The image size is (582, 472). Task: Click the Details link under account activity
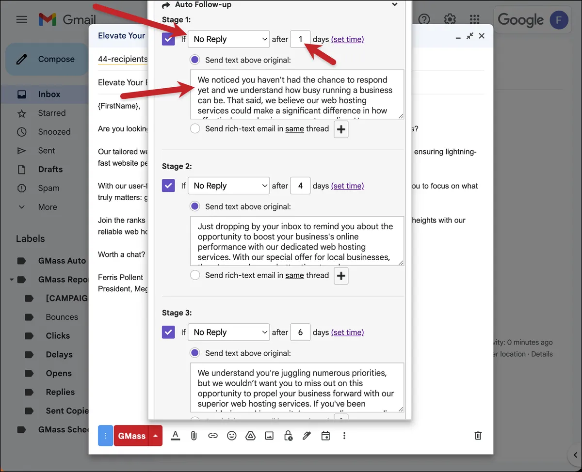tap(542, 354)
